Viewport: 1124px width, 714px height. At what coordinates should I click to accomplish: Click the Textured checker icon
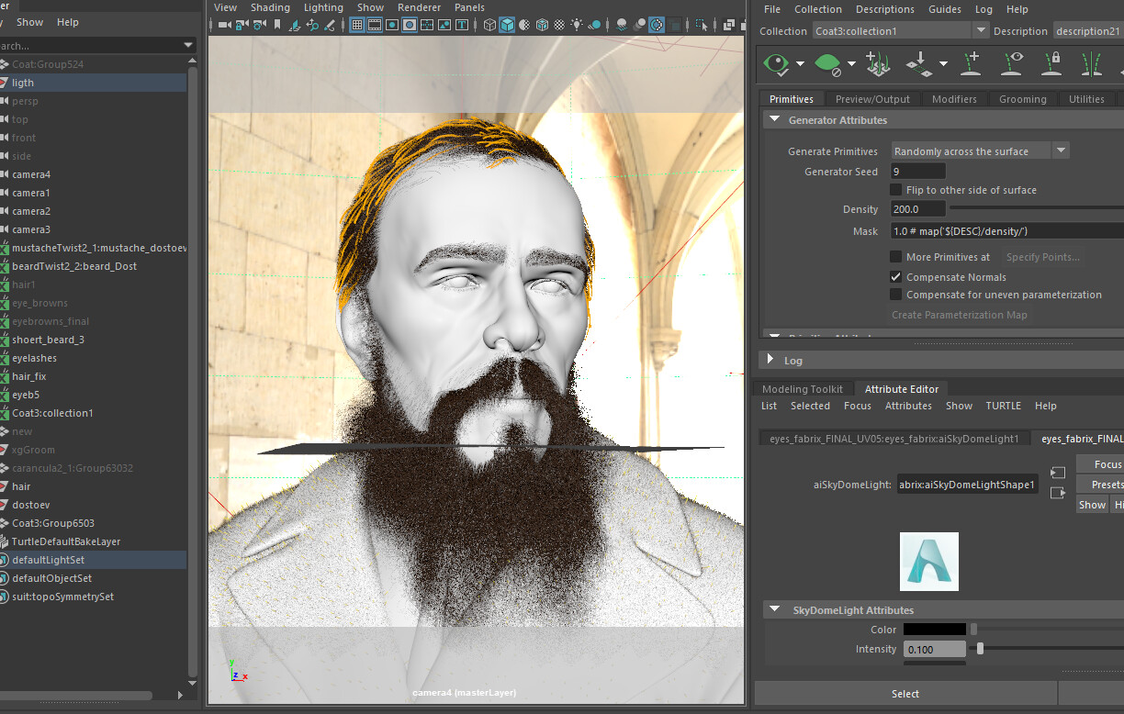559,25
